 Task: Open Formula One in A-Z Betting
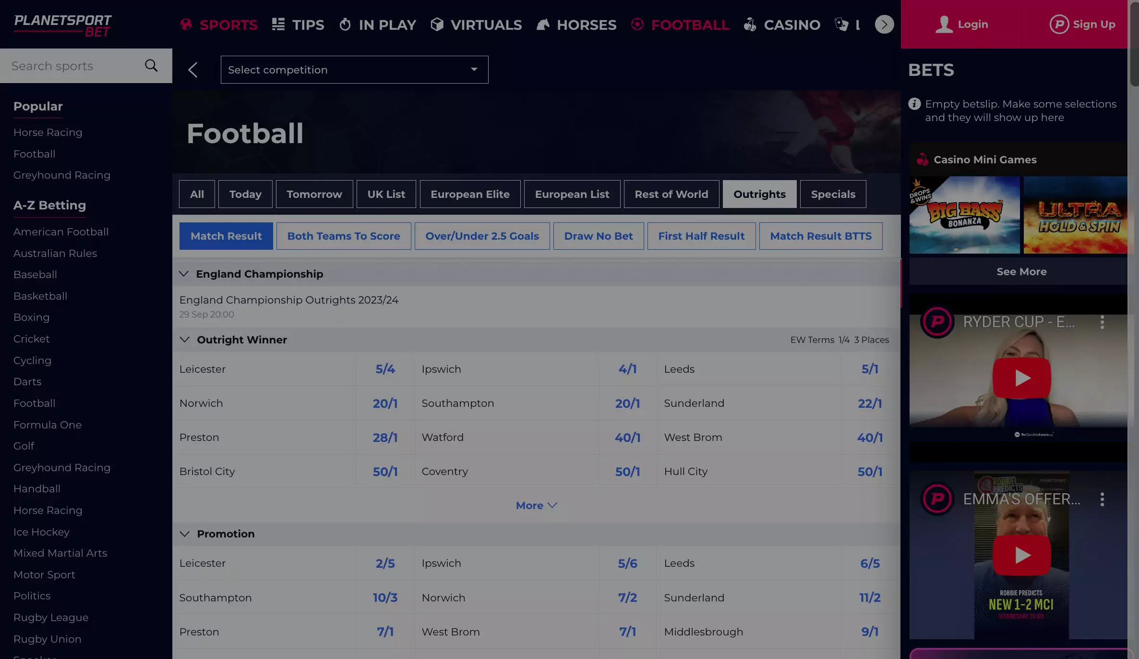pos(48,425)
